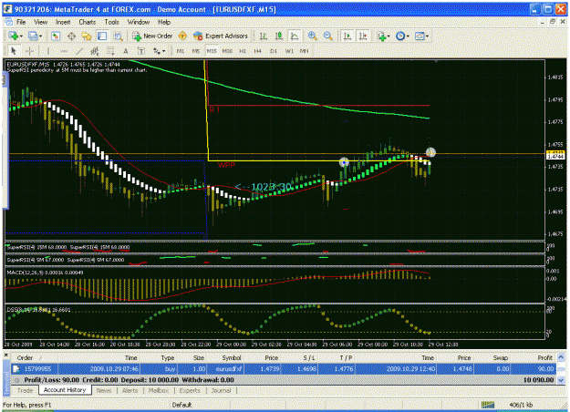This screenshot has width=570, height=412.
Task: Open the Data Window crosshair-target icon
Action: [71, 36]
